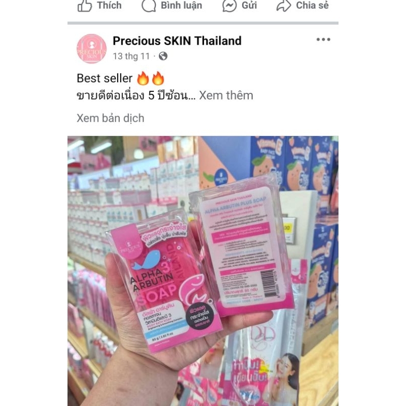Open Precious SKIN profile picture

92,48
